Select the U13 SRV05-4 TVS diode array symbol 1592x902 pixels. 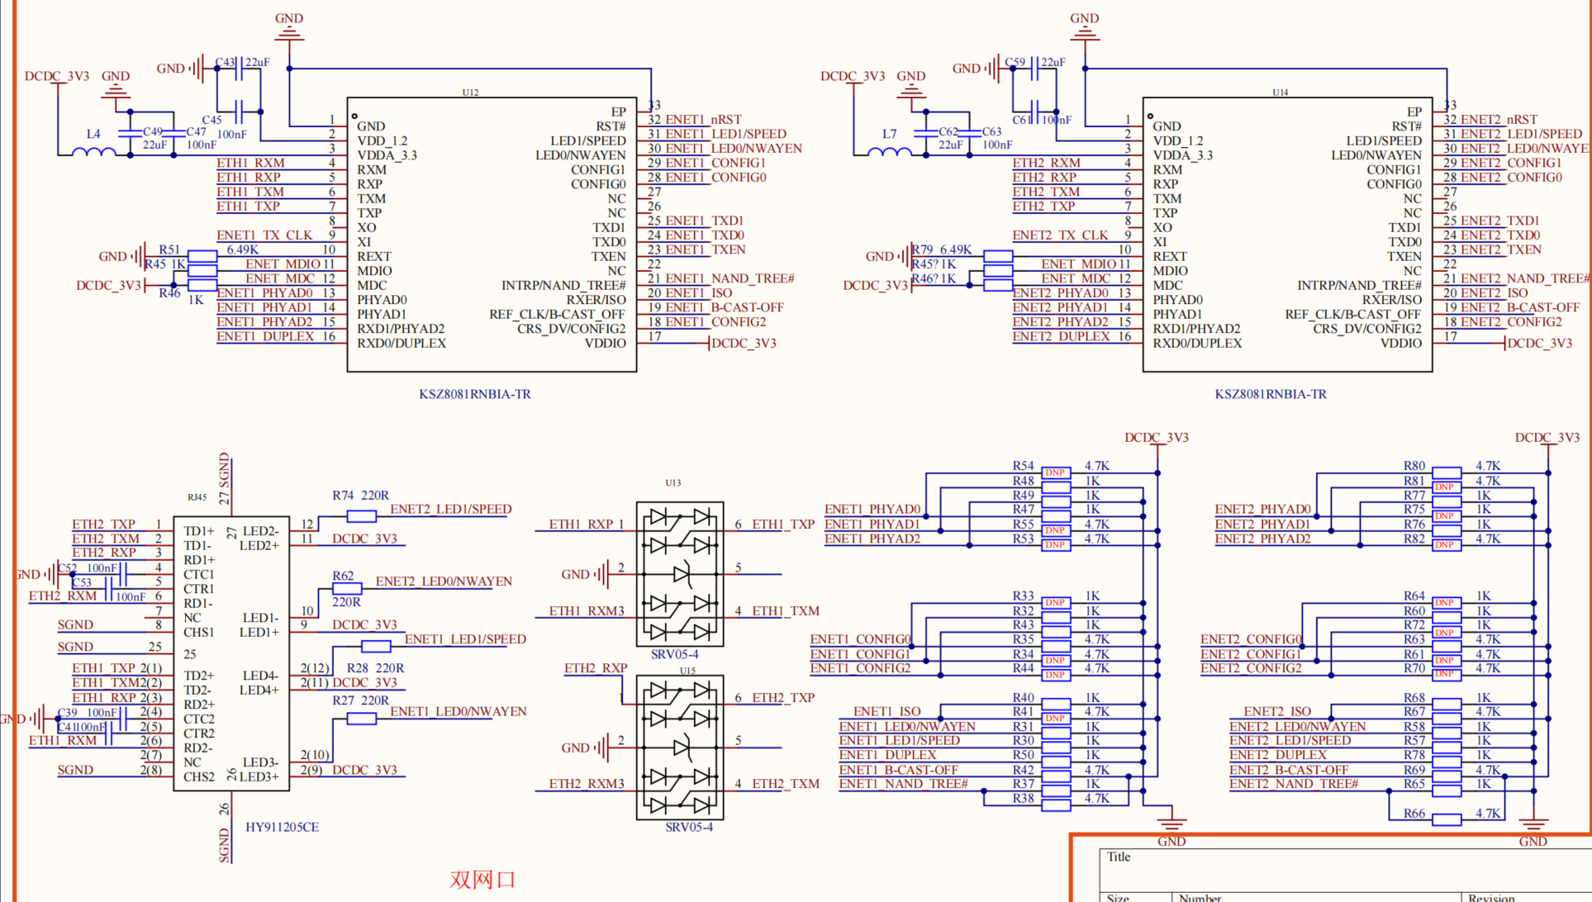680,574
